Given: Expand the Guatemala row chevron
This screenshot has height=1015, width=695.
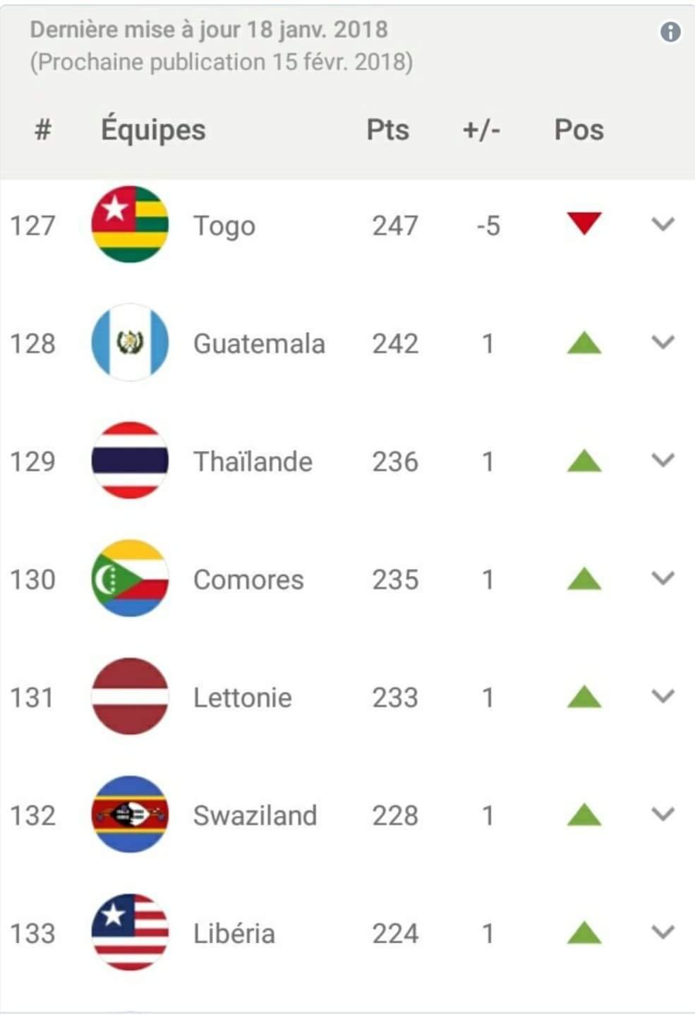Looking at the screenshot, I should click(x=663, y=343).
